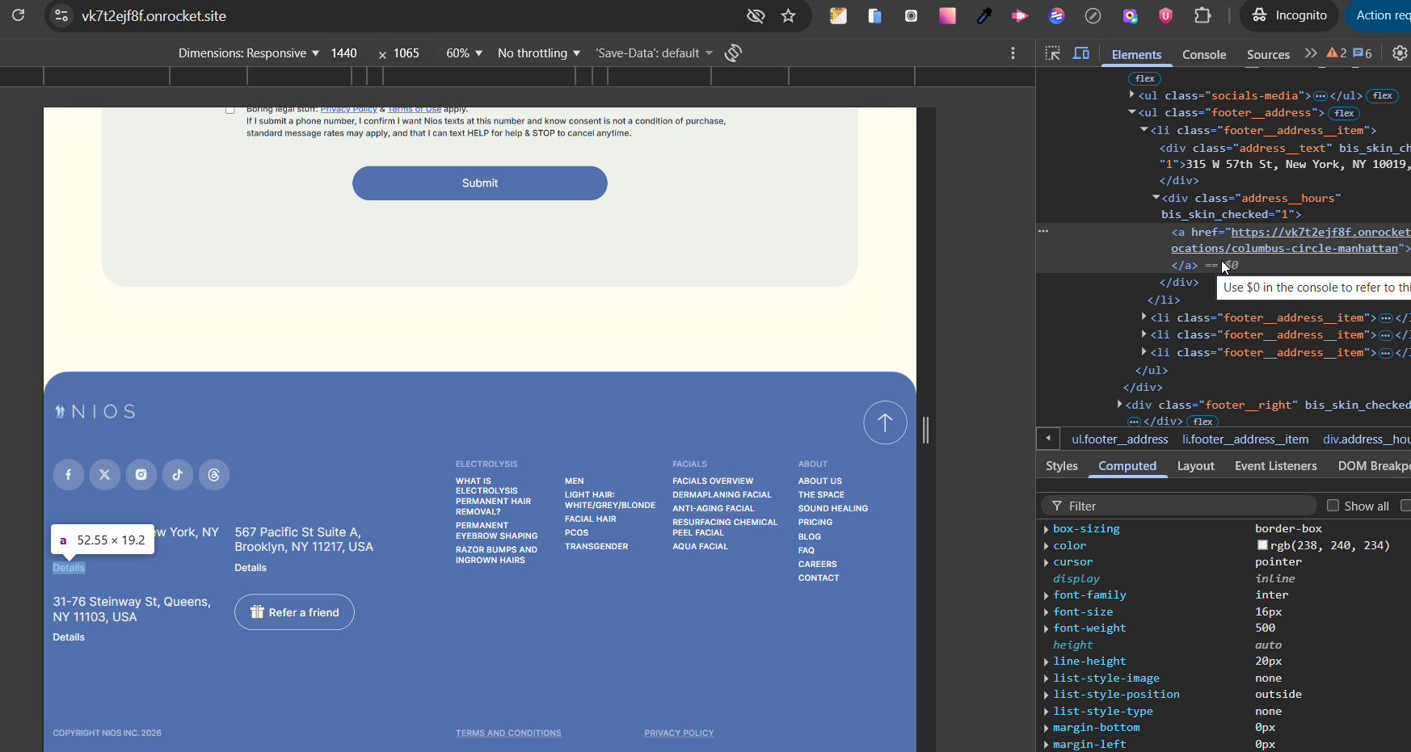Open DevTools settings gear
1411x752 pixels.
(x=1400, y=53)
